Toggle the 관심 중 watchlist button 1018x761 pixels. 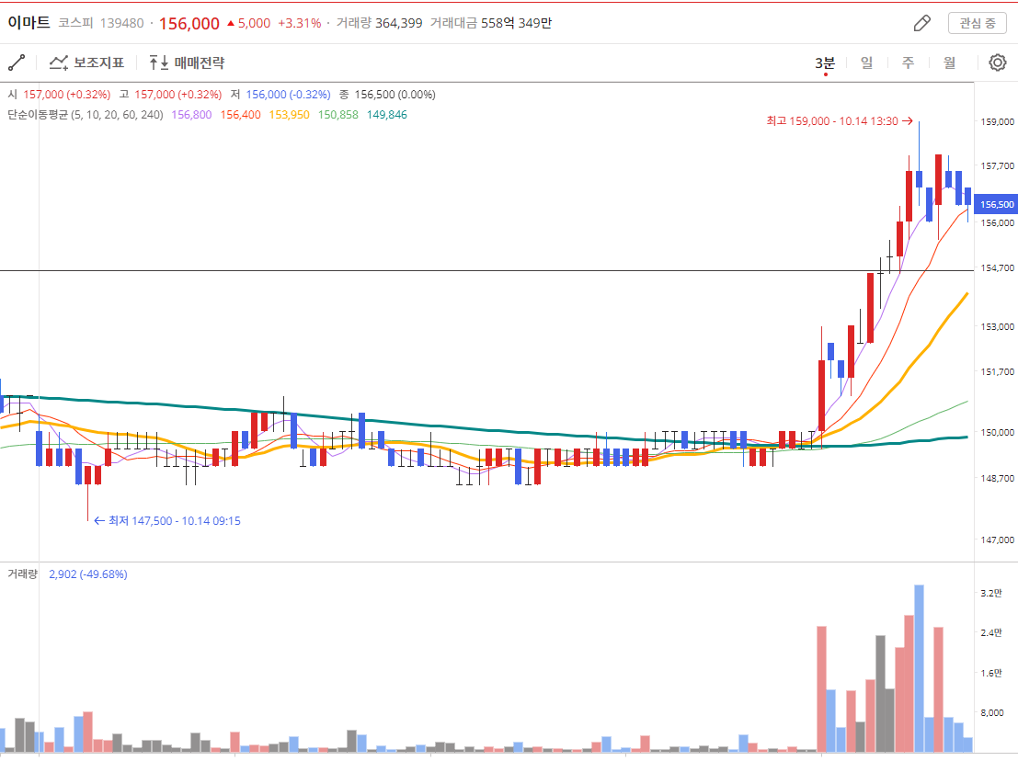pos(978,23)
